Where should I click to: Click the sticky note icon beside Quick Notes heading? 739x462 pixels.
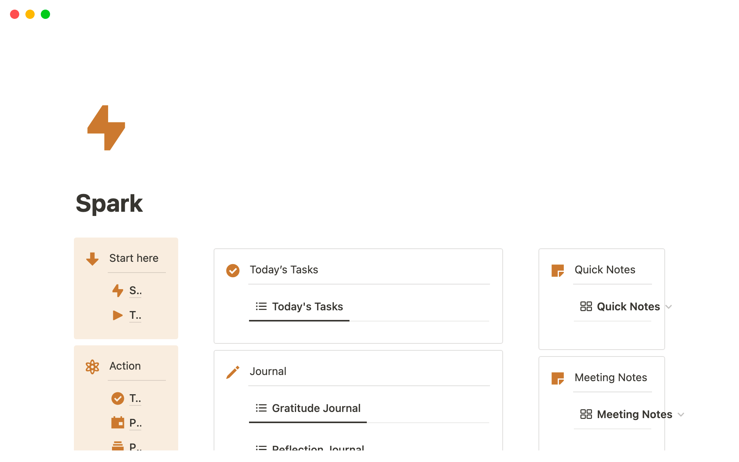(557, 270)
